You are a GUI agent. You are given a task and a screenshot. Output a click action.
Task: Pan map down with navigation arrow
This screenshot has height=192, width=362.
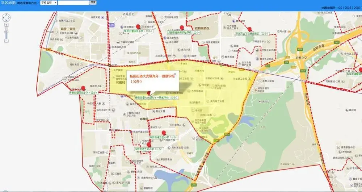pyautogui.click(x=6, y=20)
